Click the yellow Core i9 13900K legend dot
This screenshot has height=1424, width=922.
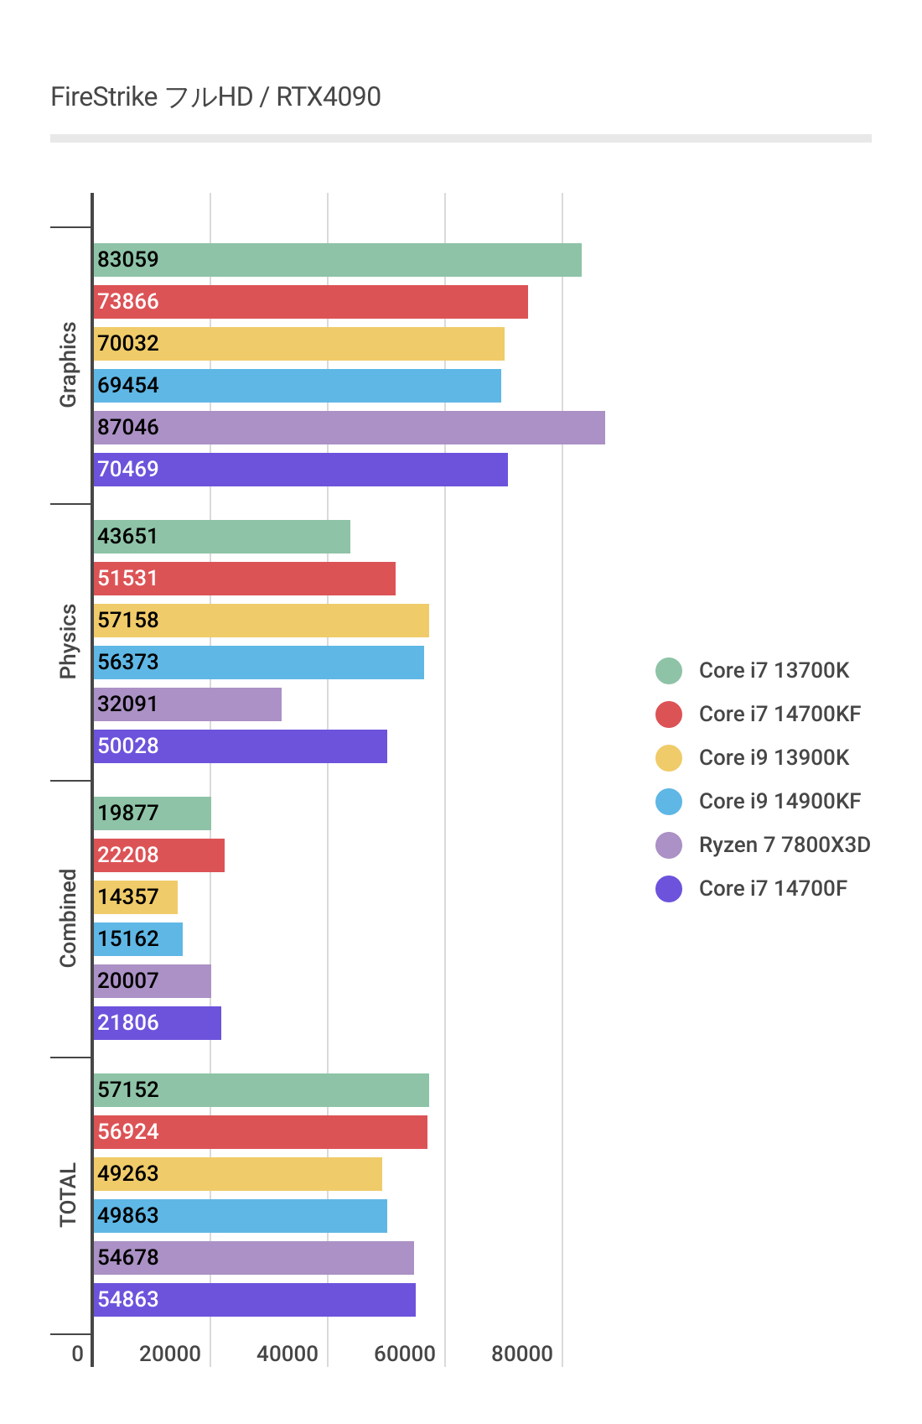(x=669, y=758)
